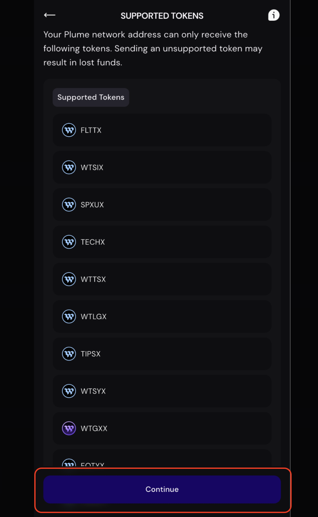Screen dimensions: 318x517
Task: Tap the WTGXX token entry
Action: [162, 428]
